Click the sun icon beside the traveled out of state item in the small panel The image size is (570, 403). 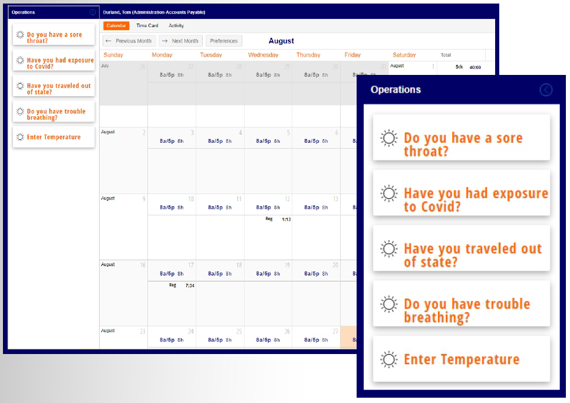click(21, 86)
